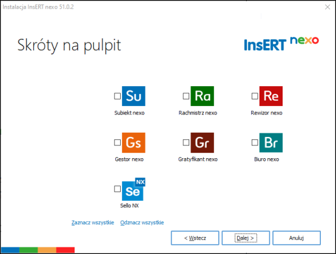336x254 pixels.
Task: Click the blue Su Subiekt nexo icon
Action: point(133,96)
